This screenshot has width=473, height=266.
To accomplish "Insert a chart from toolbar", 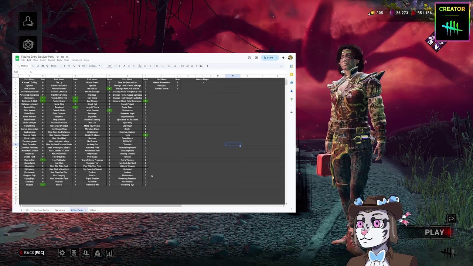I will 192,66.
